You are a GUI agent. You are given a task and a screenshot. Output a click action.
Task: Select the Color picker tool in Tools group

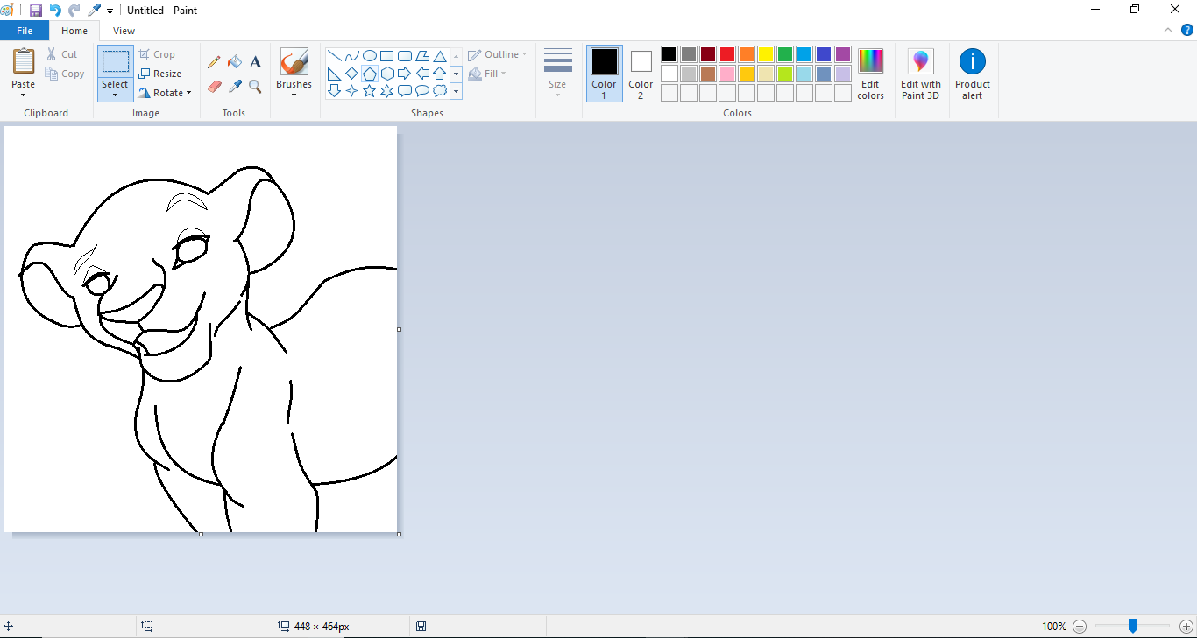(235, 87)
